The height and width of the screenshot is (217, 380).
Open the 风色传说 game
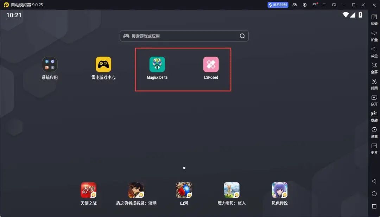tap(279, 190)
